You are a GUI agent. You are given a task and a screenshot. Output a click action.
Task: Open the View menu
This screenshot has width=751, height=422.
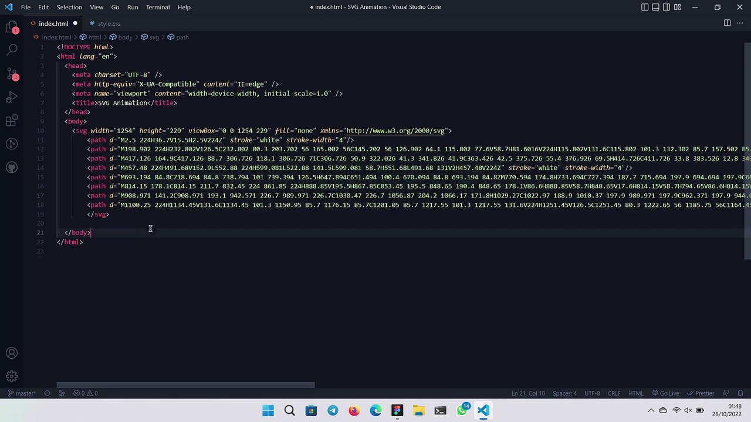(x=97, y=7)
